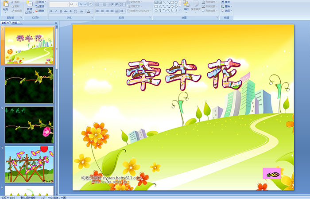Click Shape Fill (形状填充) button
This screenshot has height=199, width=310.
click(x=209, y=2)
